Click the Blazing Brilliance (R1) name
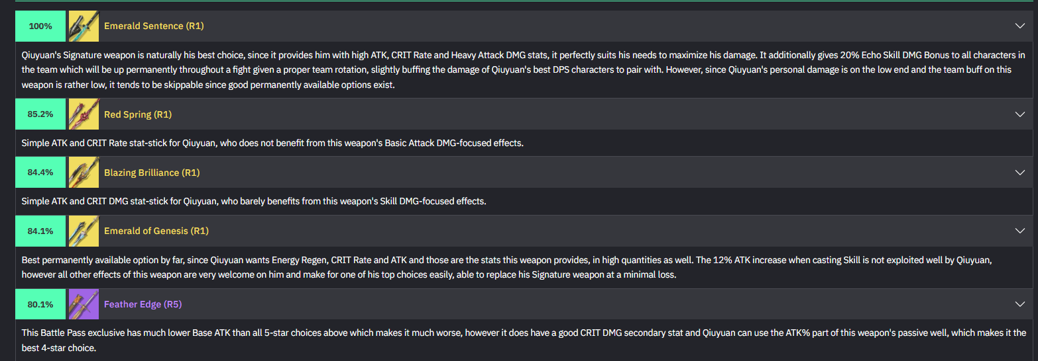This screenshot has height=361, width=1038. point(152,173)
